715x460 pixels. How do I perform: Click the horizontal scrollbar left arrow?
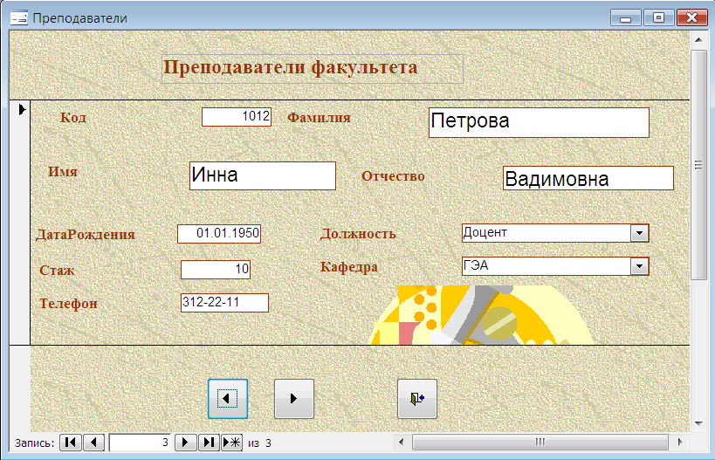pyautogui.click(x=402, y=442)
